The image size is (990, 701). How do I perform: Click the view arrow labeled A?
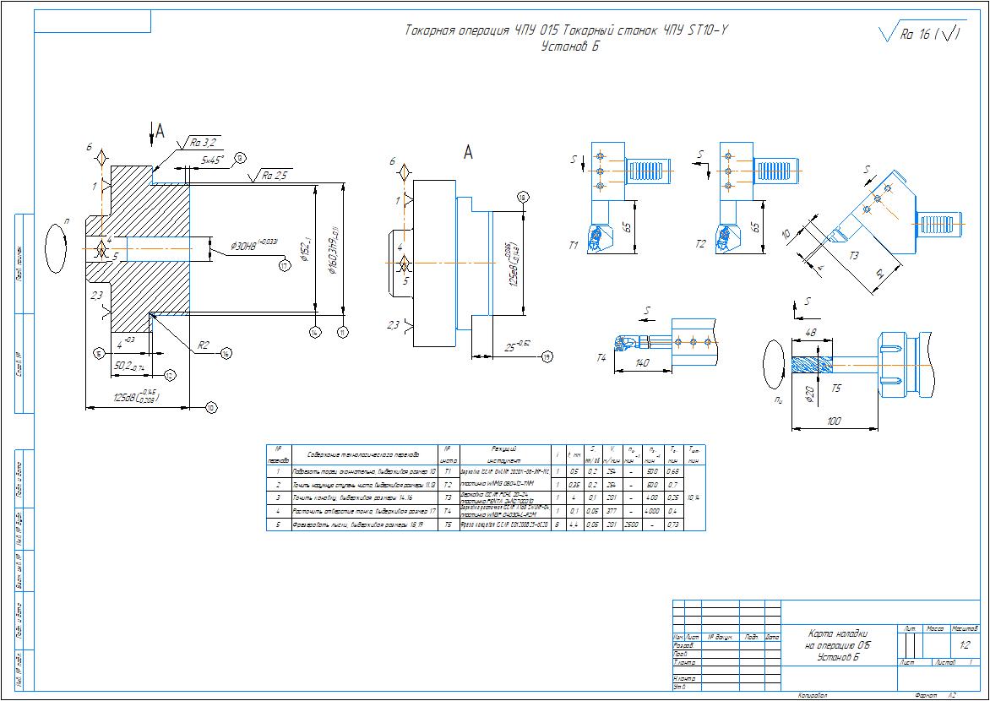tap(156, 132)
